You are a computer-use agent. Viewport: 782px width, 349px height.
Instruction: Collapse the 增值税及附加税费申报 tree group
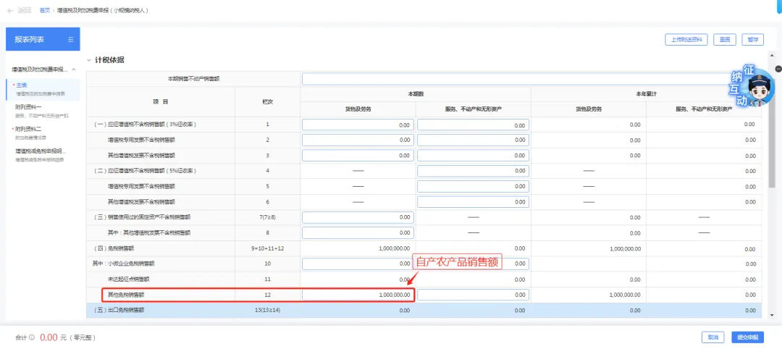coord(74,70)
